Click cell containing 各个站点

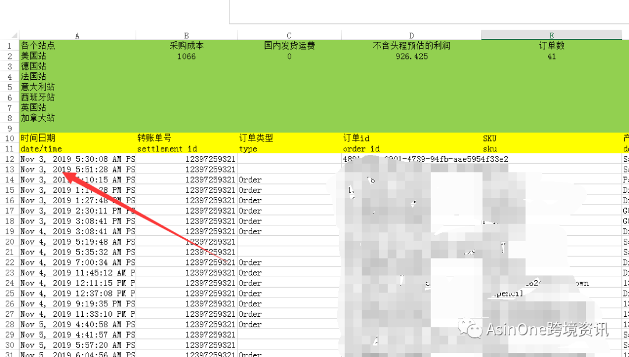(77, 46)
